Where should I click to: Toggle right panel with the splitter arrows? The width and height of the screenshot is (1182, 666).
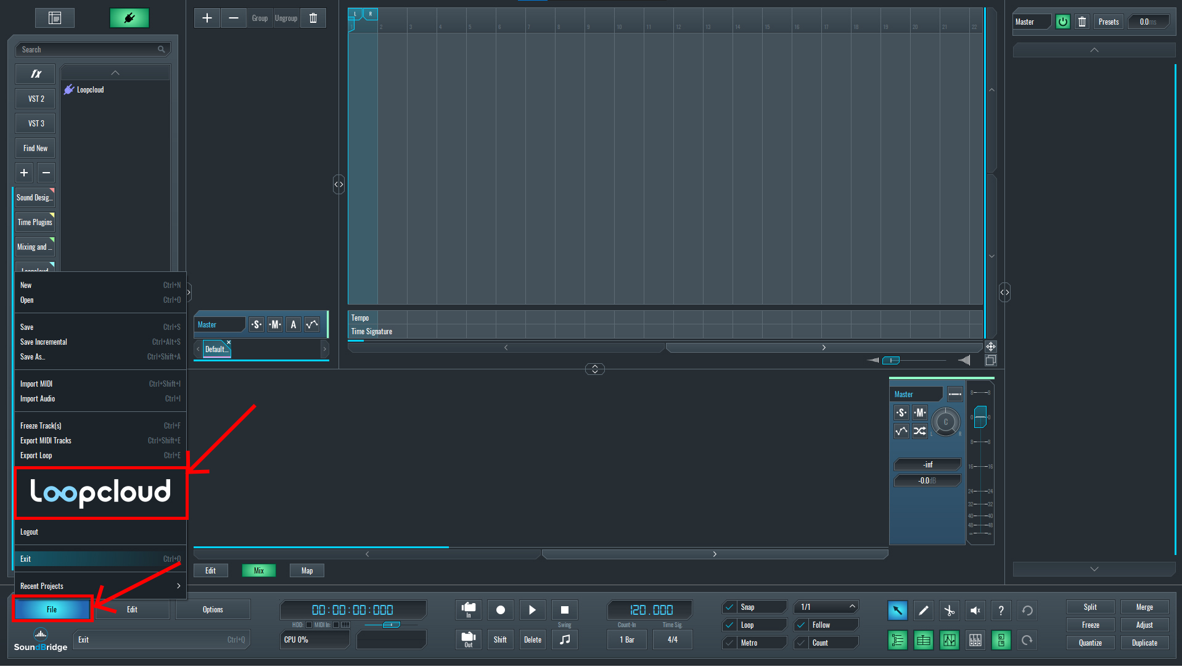coord(1005,292)
